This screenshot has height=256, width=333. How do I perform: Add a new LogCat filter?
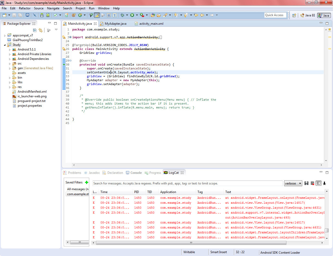(87, 182)
